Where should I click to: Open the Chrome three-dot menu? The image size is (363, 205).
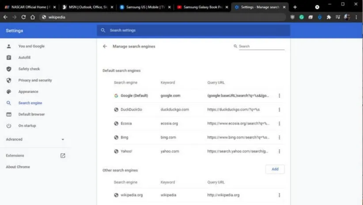pyautogui.click(x=356, y=17)
